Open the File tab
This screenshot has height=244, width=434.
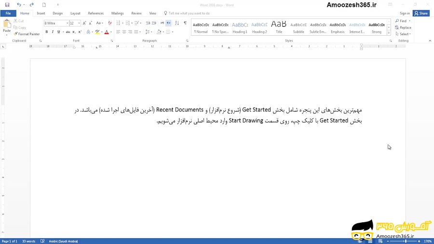click(x=8, y=14)
